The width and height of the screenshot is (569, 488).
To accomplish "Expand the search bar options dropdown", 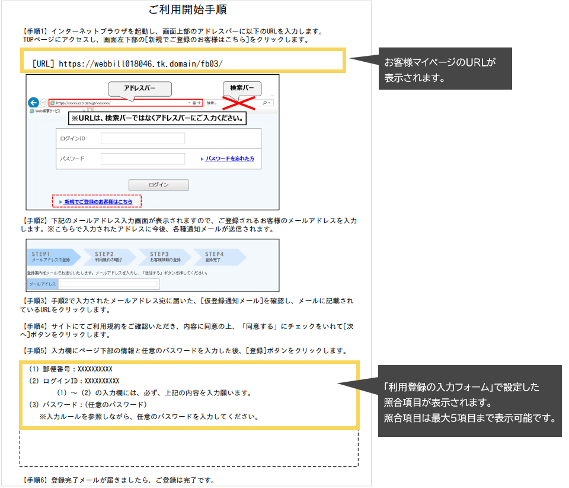I will pyautogui.click(x=270, y=103).
